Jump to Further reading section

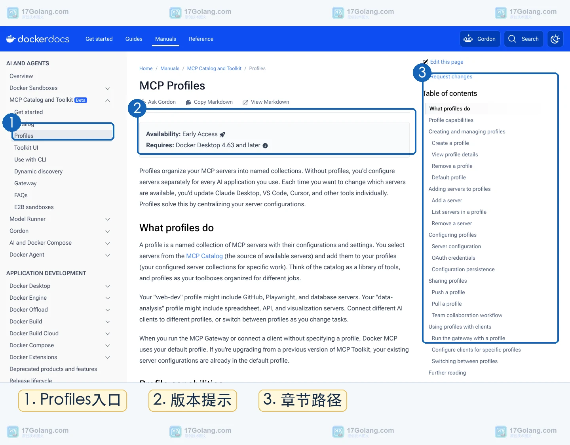click(x=447, y=373)
